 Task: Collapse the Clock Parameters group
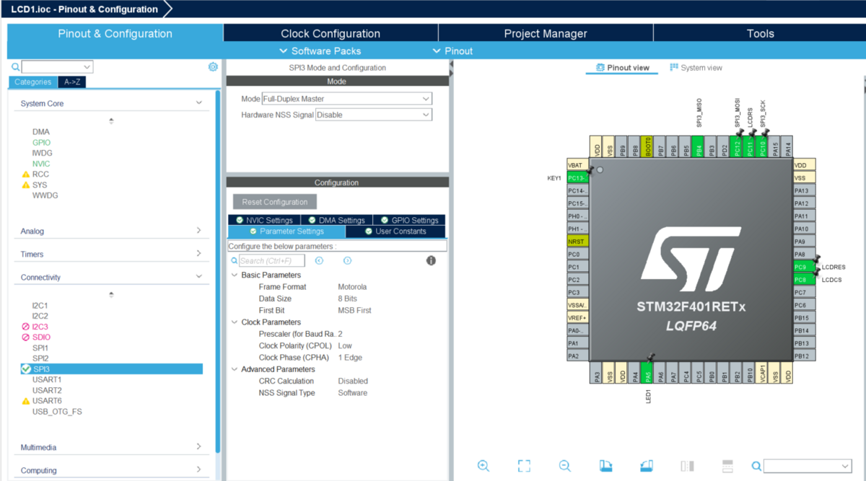(234, 322)
